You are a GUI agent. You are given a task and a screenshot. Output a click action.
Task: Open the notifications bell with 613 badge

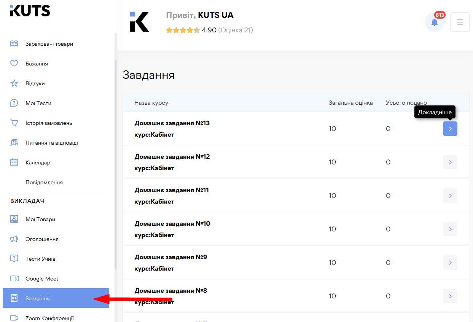(434, 22)
